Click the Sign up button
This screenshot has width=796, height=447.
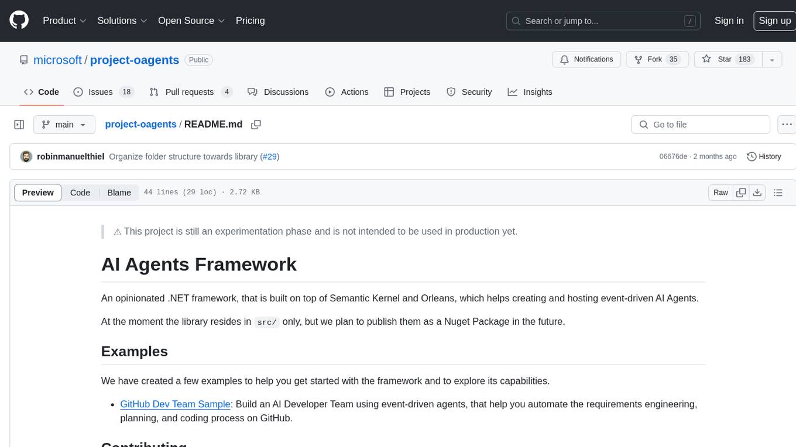click(774, 20)
